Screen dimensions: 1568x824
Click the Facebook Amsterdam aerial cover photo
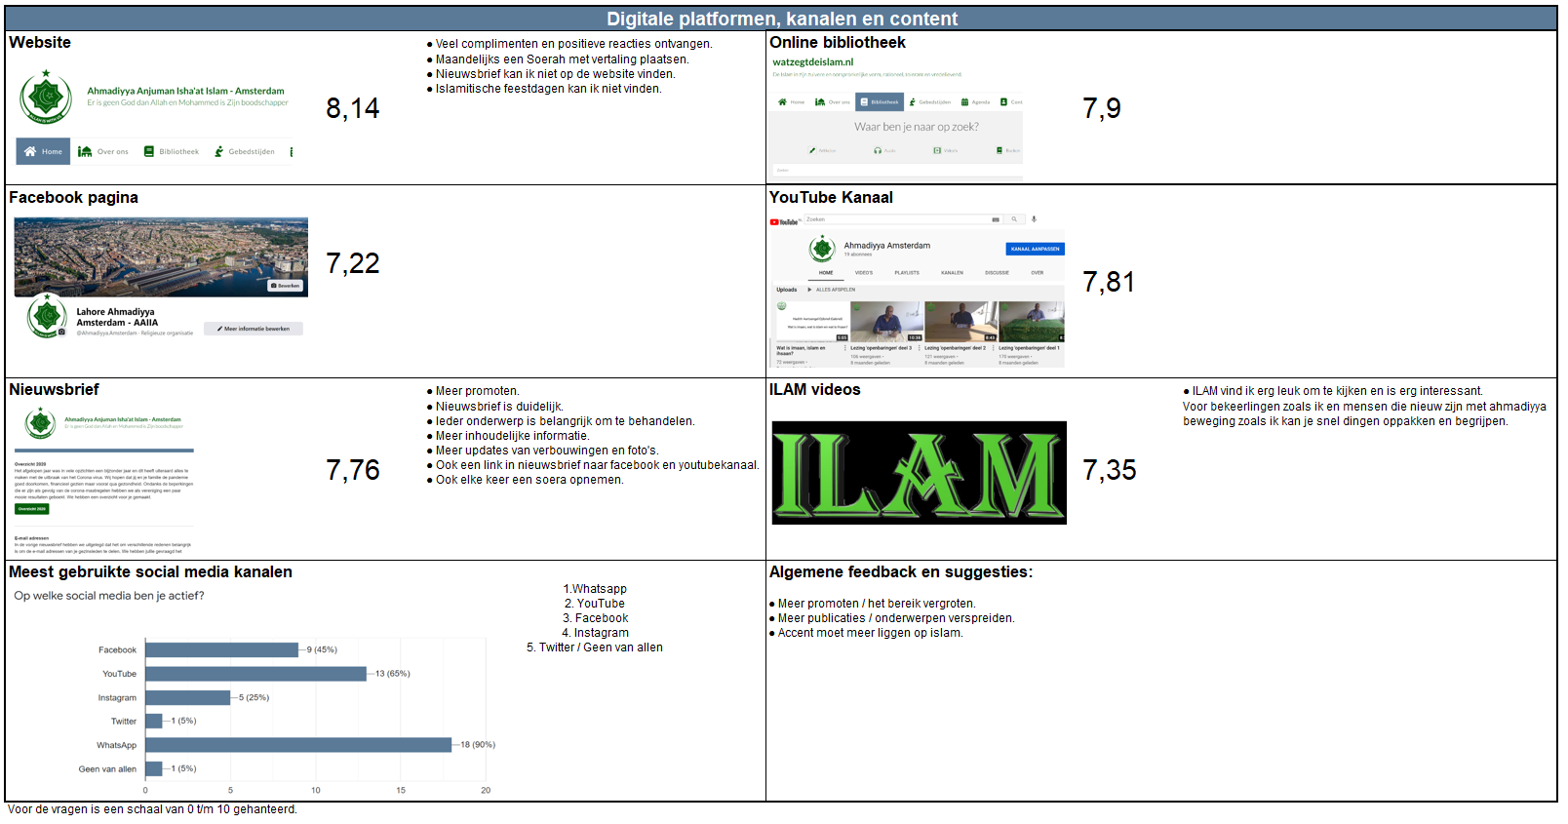[x=161, y=257]
